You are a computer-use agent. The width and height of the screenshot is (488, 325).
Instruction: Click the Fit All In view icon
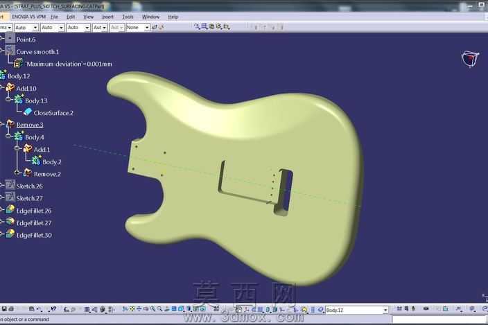tap(132, 309)
